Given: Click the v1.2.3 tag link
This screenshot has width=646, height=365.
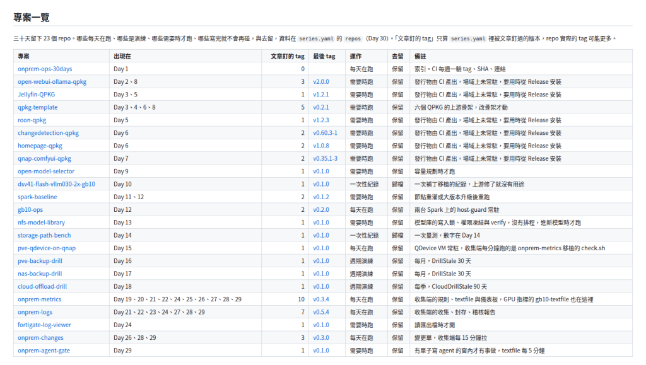Looking at the screenshot, I should 321,120.
